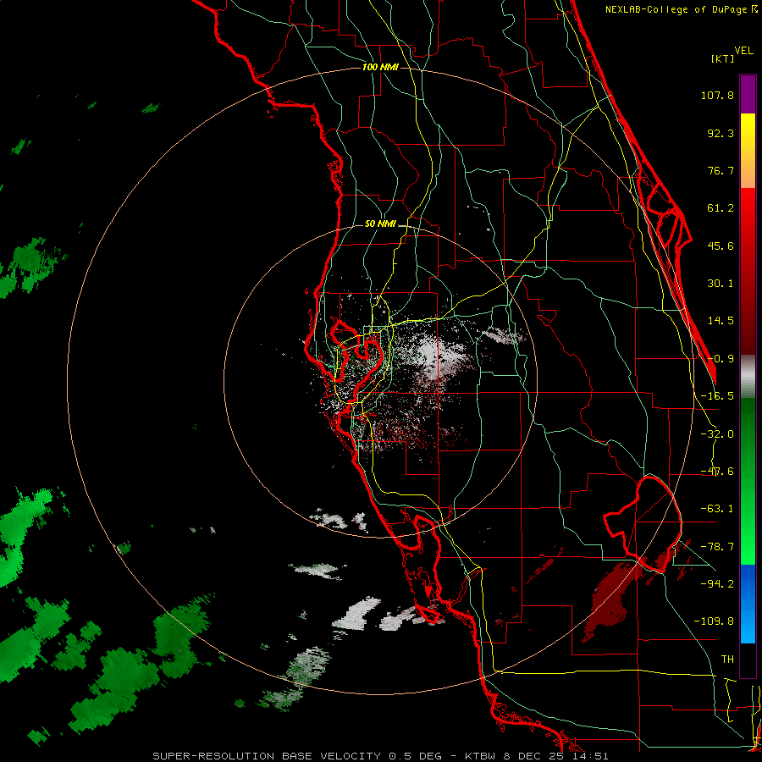762x762 pixels.
Task: Click the NEXLAB-College of DuPage credit text
Action: click(x=681, y=9)
